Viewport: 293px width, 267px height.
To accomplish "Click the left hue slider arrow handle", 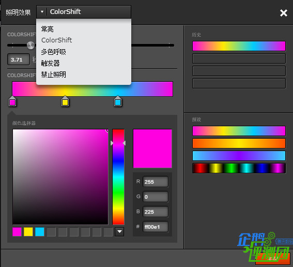I will point(112,143).
